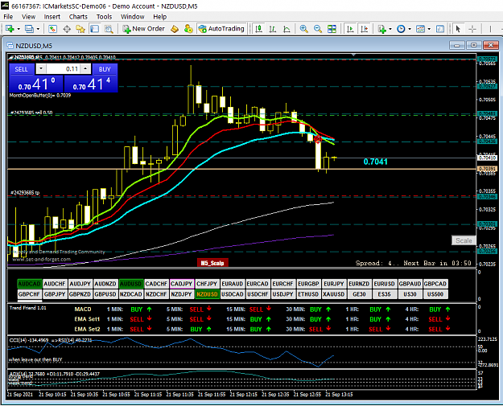
Task: Switch to the XAUUSD symbol button
Action: [x=334, y=294]
